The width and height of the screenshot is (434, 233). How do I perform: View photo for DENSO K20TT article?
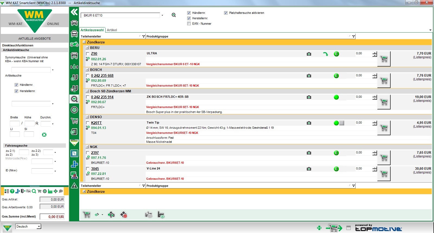(x=309, y=123)
